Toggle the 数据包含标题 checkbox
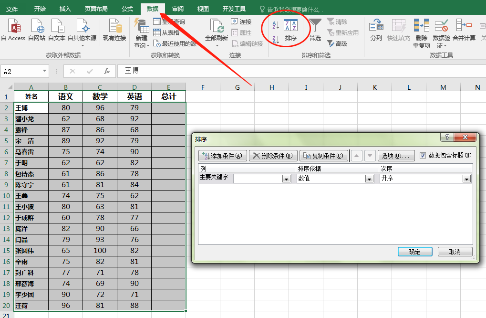486x318 pixels. click(423, 155)
